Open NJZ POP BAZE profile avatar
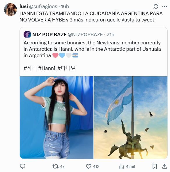 27,35
